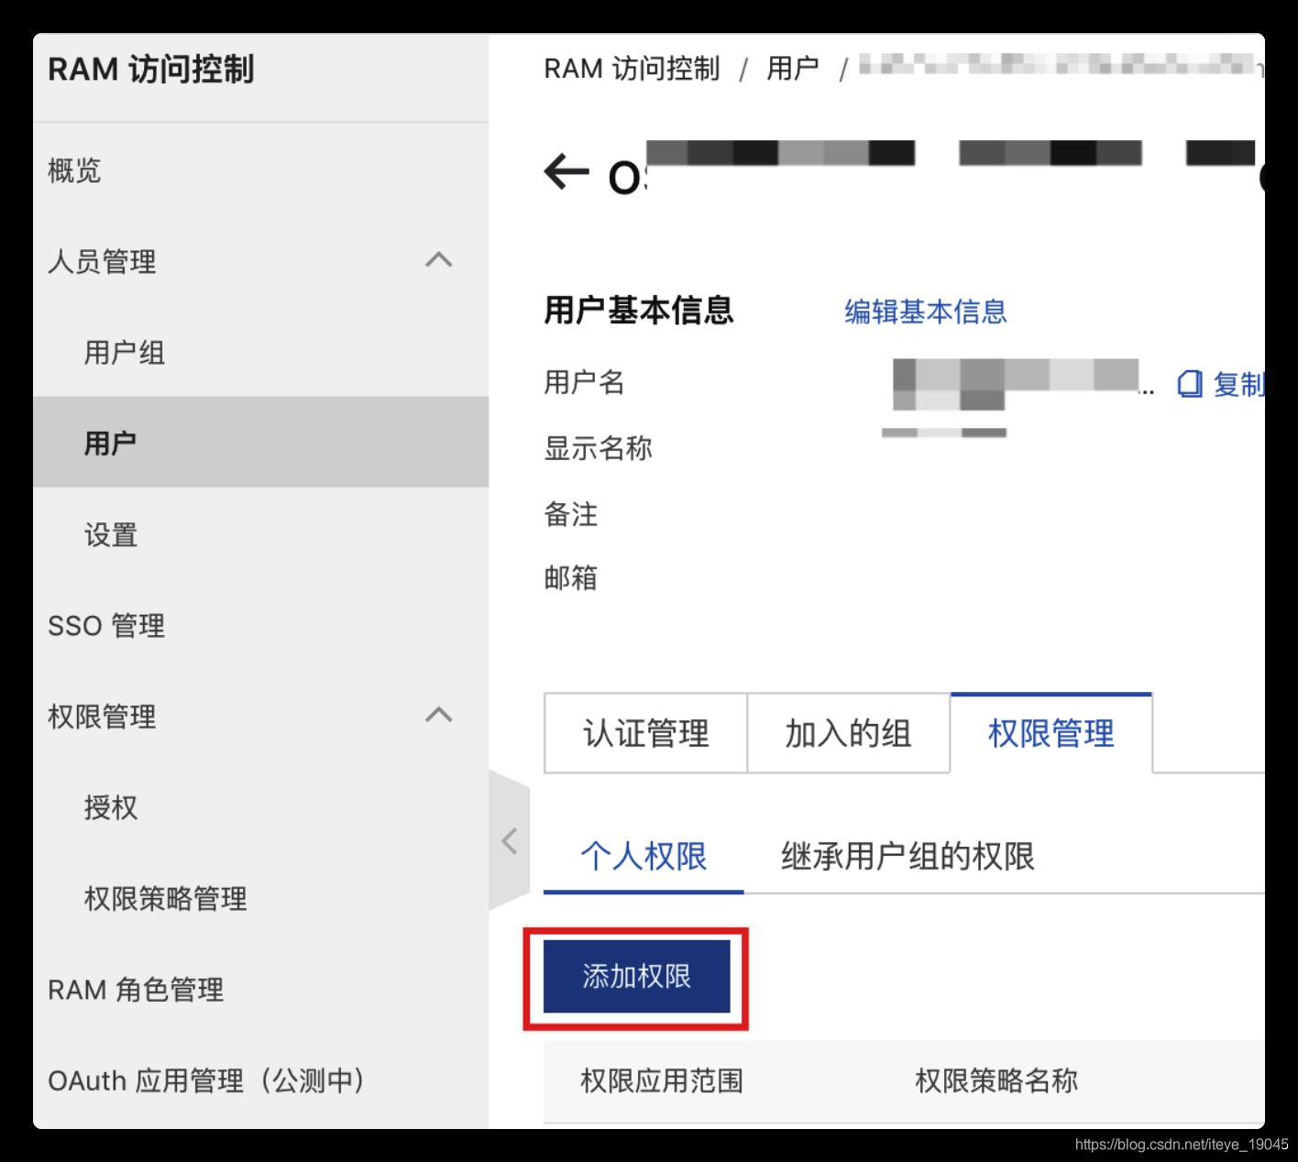Switch to the 加入的组 tab

pyautogui.click(x=848, y=733)
